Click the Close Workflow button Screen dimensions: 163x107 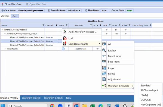pos(11,4)
